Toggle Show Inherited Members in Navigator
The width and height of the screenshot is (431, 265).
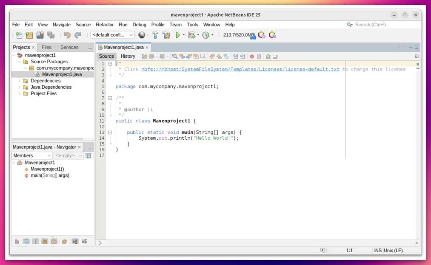click(17, 241)
